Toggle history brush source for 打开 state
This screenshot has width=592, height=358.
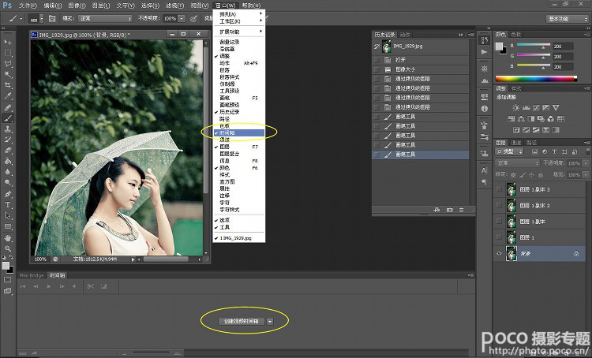click(377, 60)
